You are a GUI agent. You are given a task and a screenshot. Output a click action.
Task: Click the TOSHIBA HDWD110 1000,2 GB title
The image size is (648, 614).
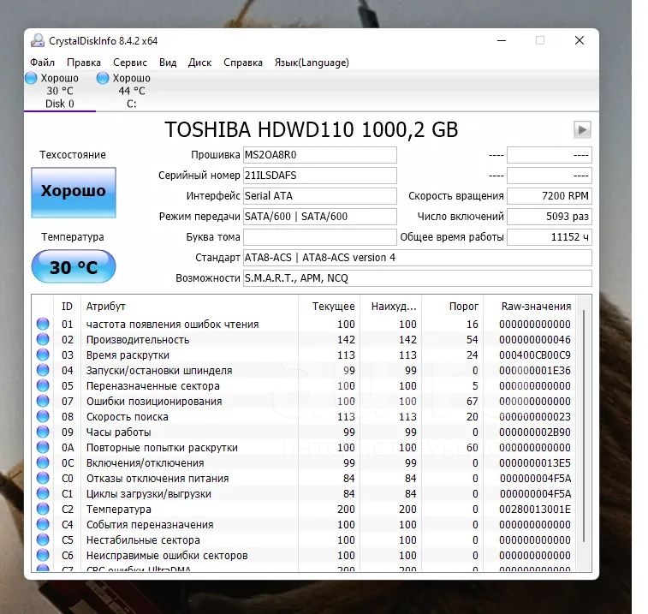(312, 130)
